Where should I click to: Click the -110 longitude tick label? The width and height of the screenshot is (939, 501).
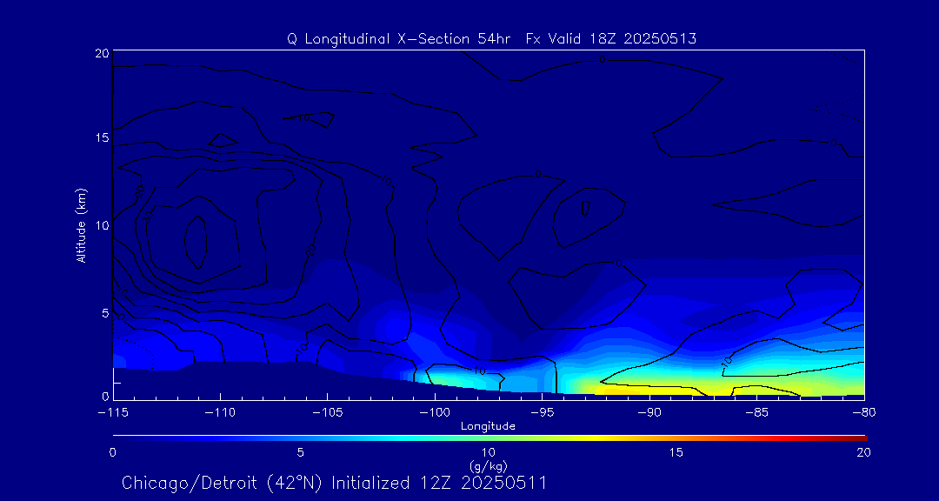click(x=220, y=413)
